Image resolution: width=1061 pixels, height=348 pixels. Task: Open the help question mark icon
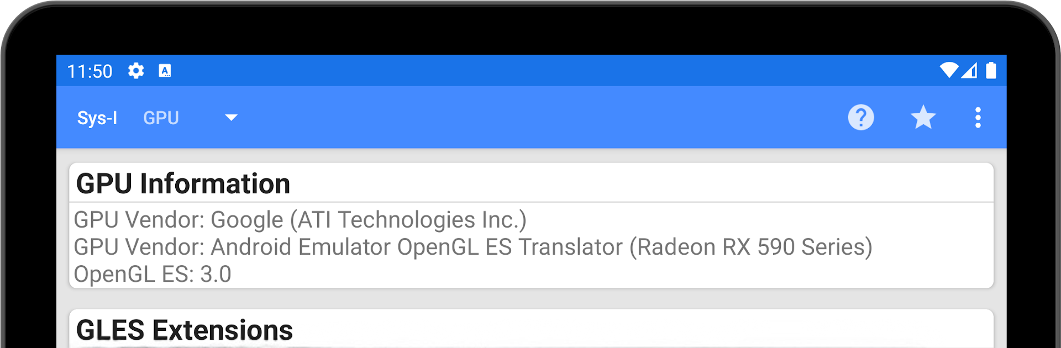click(x=860, y=118)
